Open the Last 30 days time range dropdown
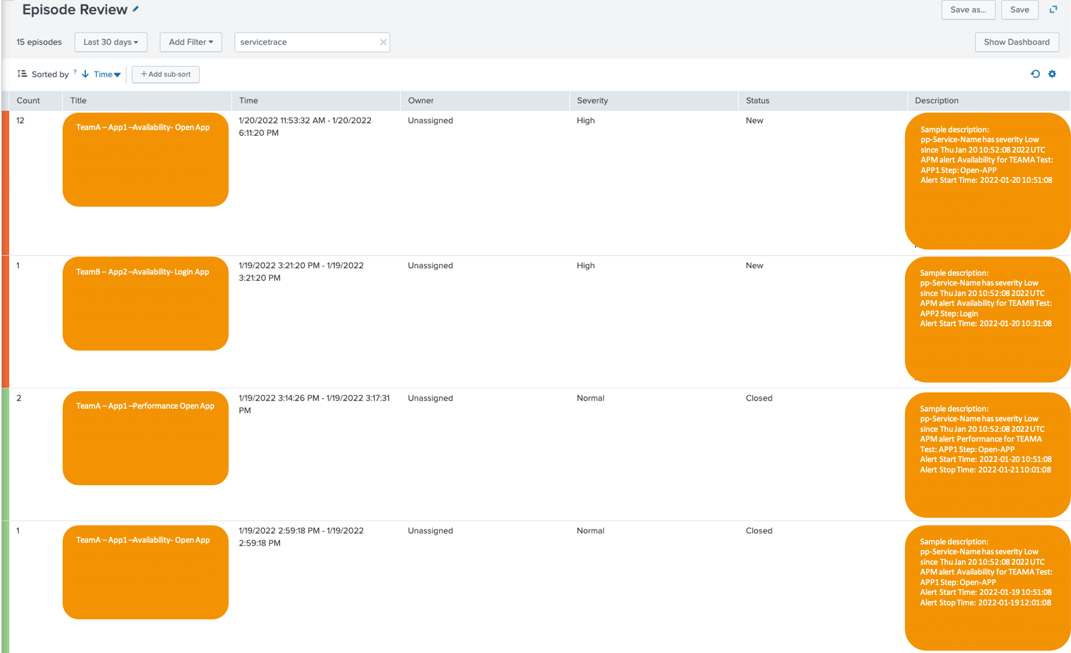The height and width of the screenshot is (653, 1071). pos(110,42)
